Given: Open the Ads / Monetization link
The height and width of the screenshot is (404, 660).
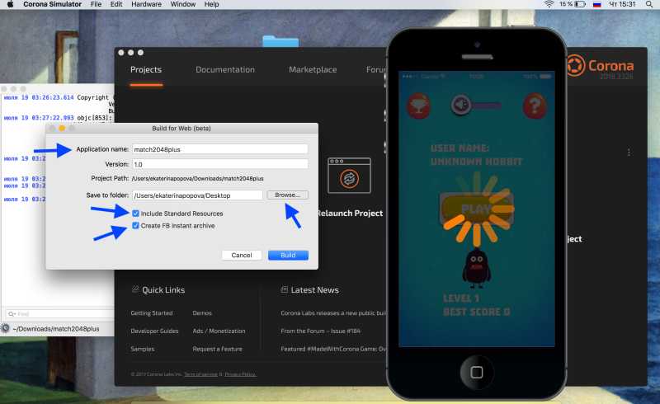Looking at the screenshot, I should [x=219, y=331].
